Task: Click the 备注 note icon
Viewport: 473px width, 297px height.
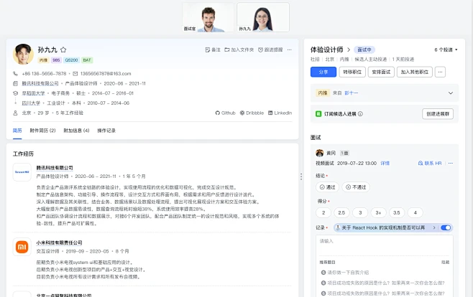Action: click(208, 49)
